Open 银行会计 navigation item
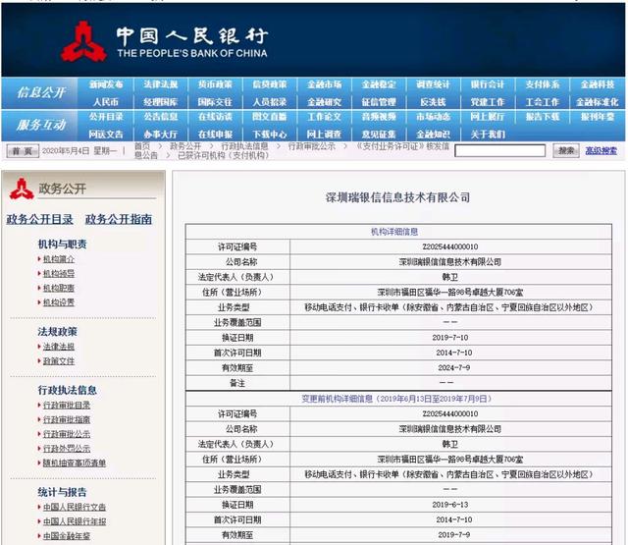The height and width of the screenshot is (545, 628). pyautogui.click(x=488, y=84)
